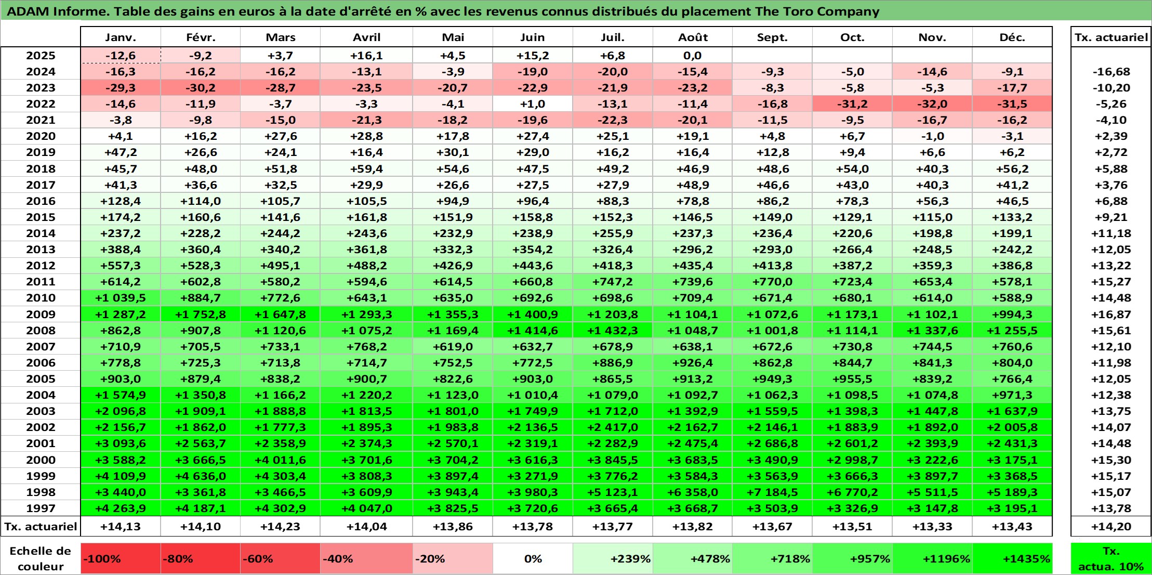Click the +3 195,1 cell in Déc. 1997

[x=1012, y=508]
